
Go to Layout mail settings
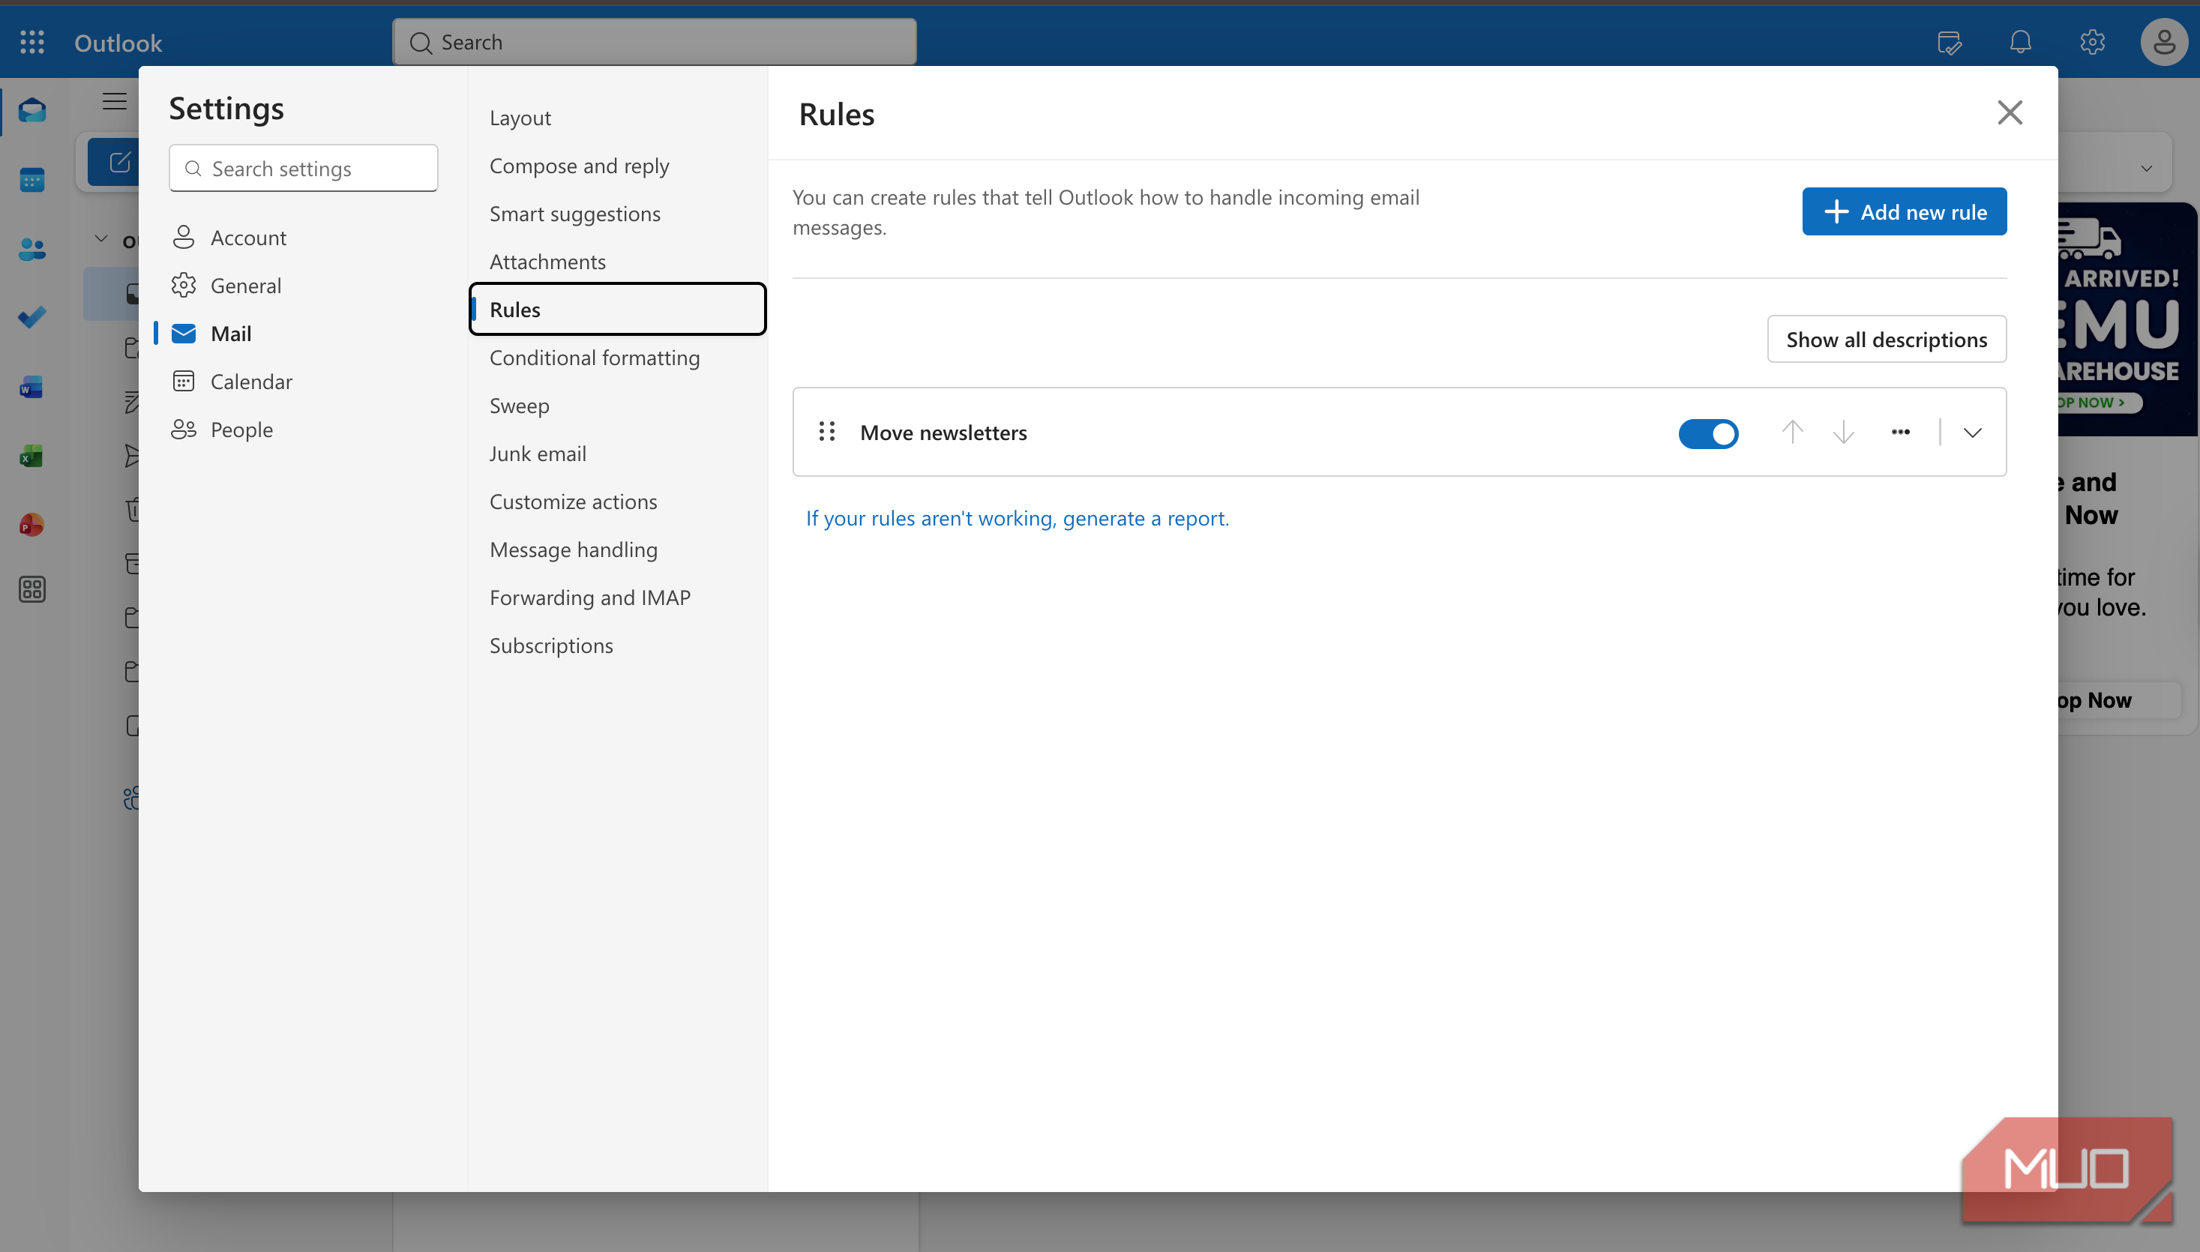520,118
